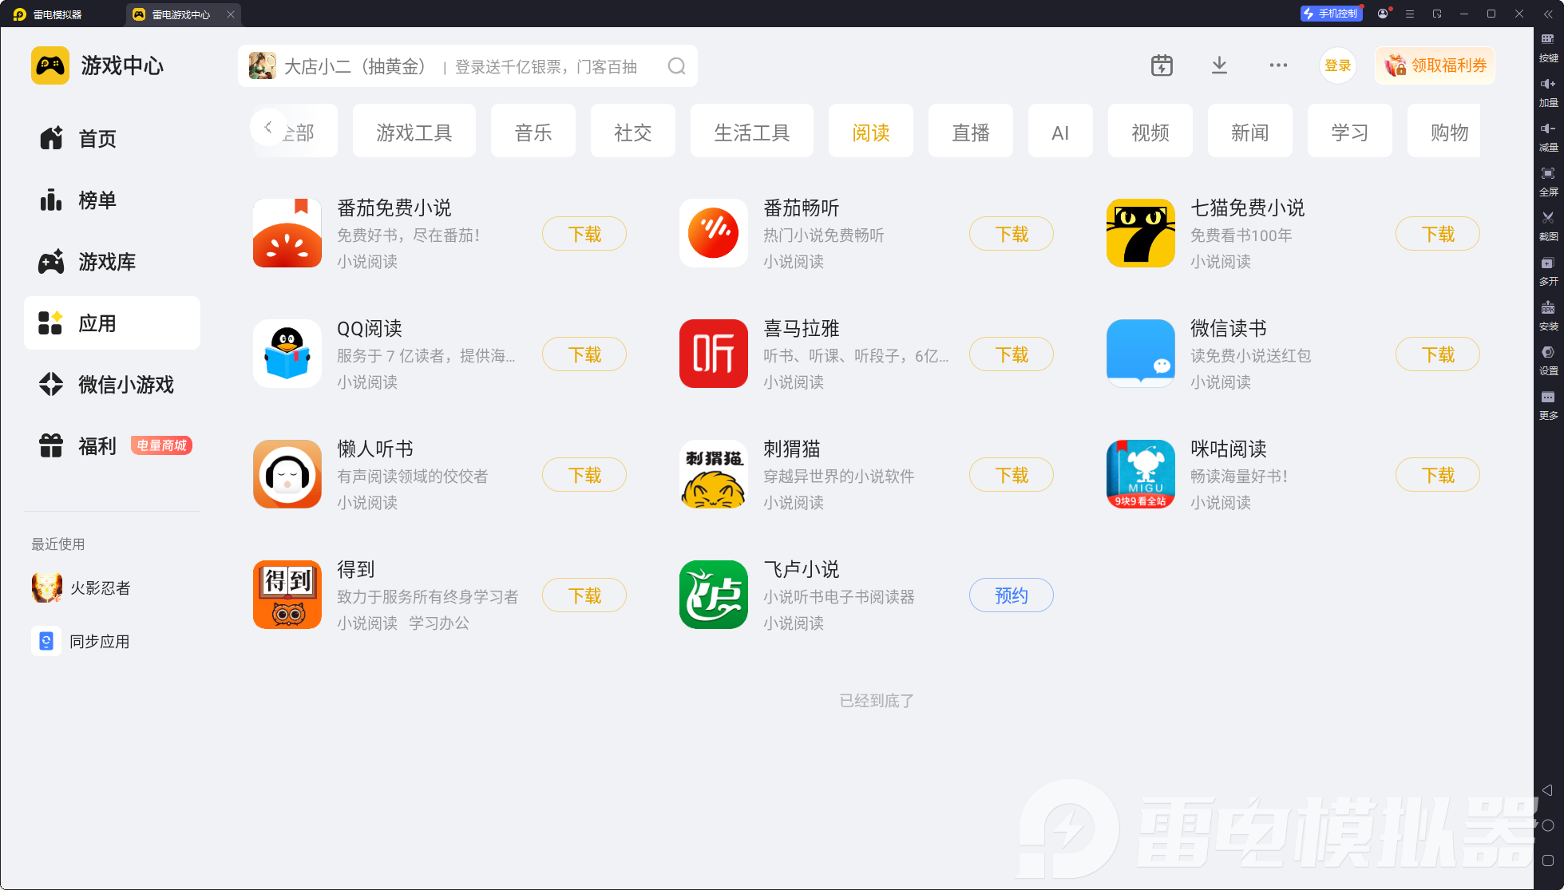
Task: Click 预约 for 飞卢小说
Action: [x=1012, y=595]
